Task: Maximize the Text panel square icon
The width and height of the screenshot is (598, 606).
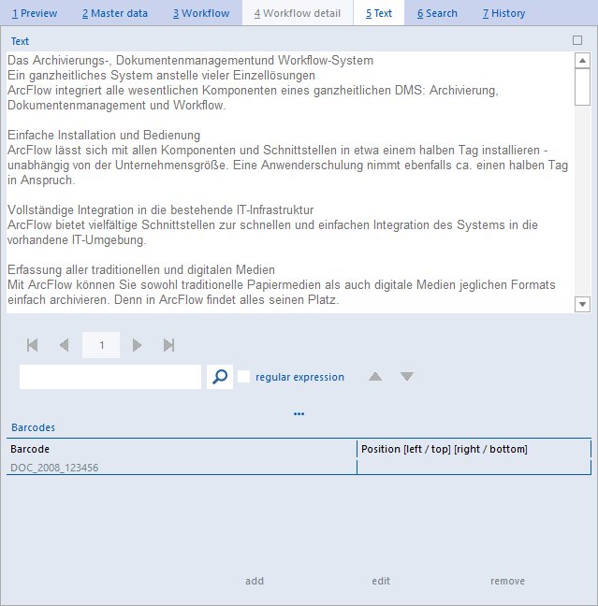Action: coord(577,40)
